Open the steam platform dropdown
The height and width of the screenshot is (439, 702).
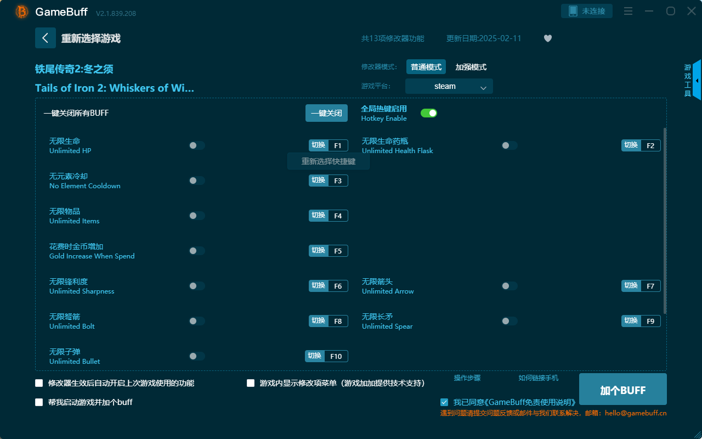click(449, 86)
